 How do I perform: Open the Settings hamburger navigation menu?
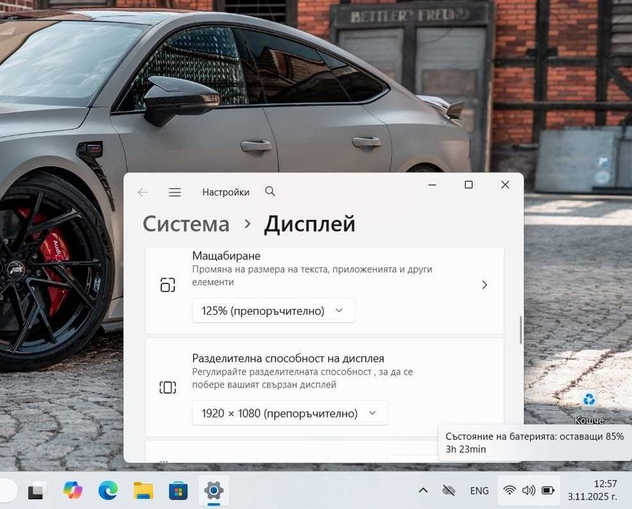174,193
